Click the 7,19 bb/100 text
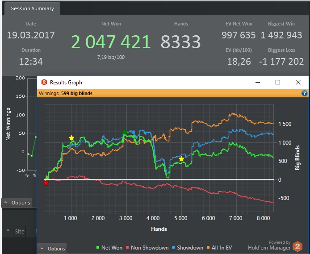The height and width of the screenshot is (254, 310). [x=111, y=57]
